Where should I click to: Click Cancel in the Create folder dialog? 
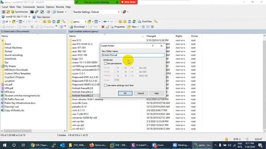140,93
